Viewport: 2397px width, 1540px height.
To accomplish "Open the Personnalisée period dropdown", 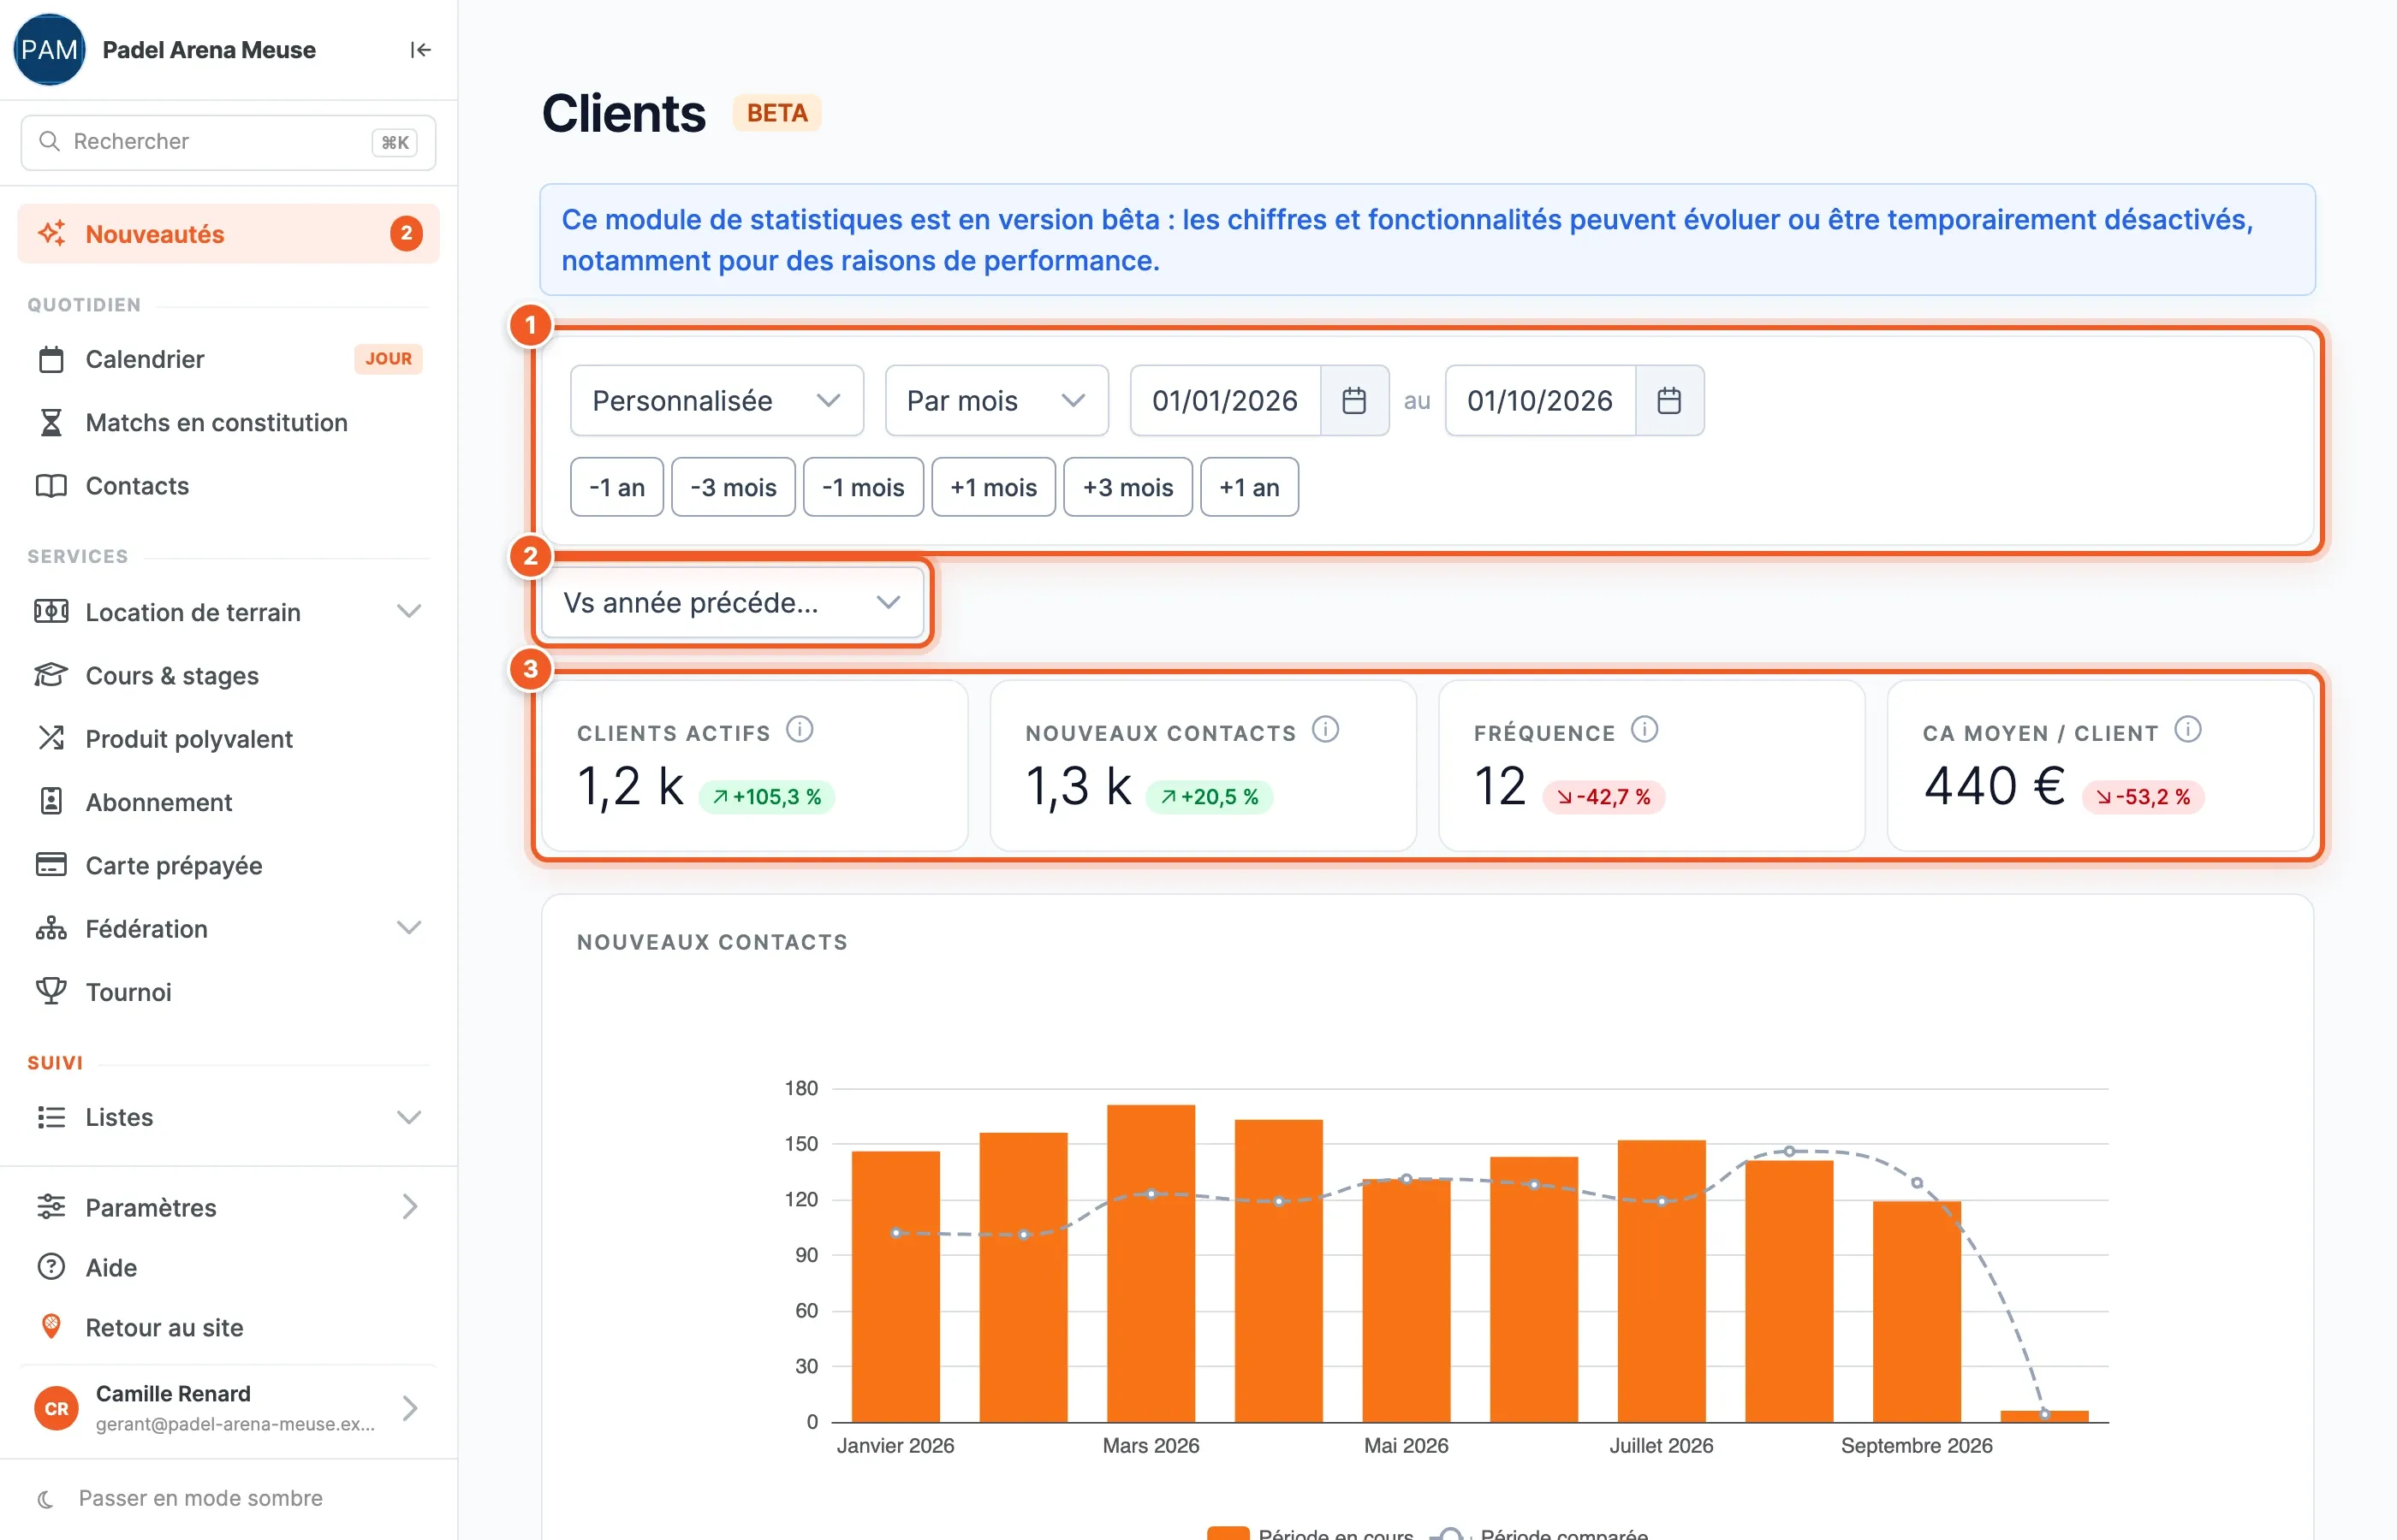I will click(717, 401).
